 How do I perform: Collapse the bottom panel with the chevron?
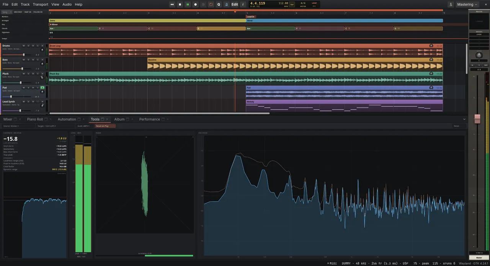pyautogui.click(x=464, y=119)
